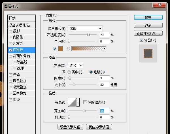The width and height of the screenshot is (170, 134).
Task: Open the 等高线 contour picker arrow
Action: pos(78,102)
